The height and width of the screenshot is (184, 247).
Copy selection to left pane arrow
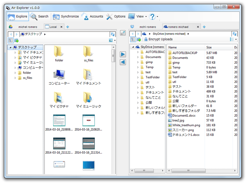123,62
